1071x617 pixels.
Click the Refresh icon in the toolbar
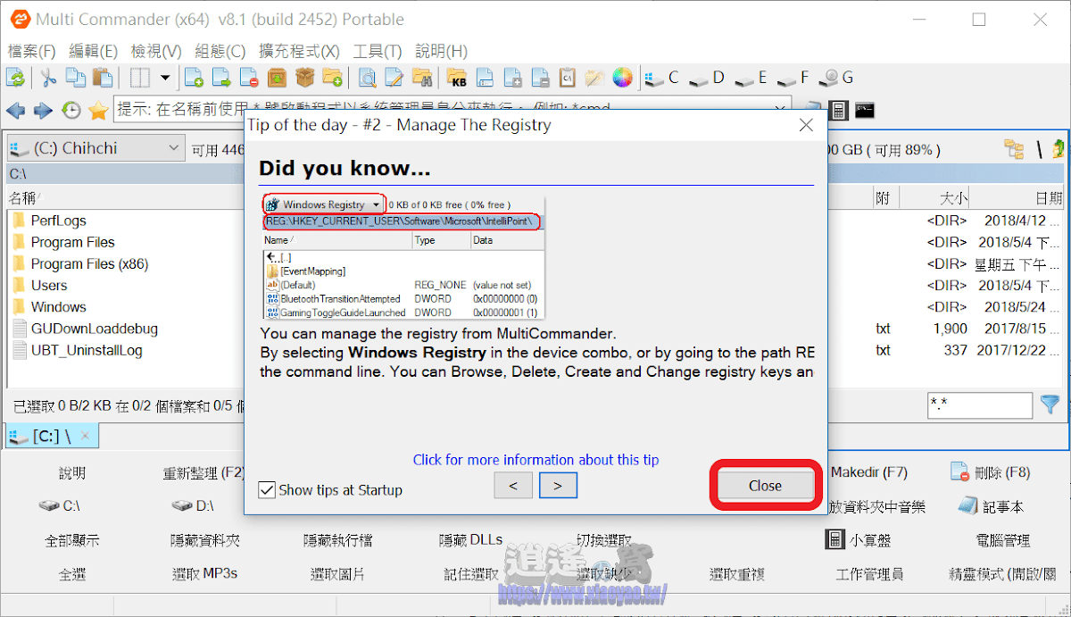(x=16, y=78)
